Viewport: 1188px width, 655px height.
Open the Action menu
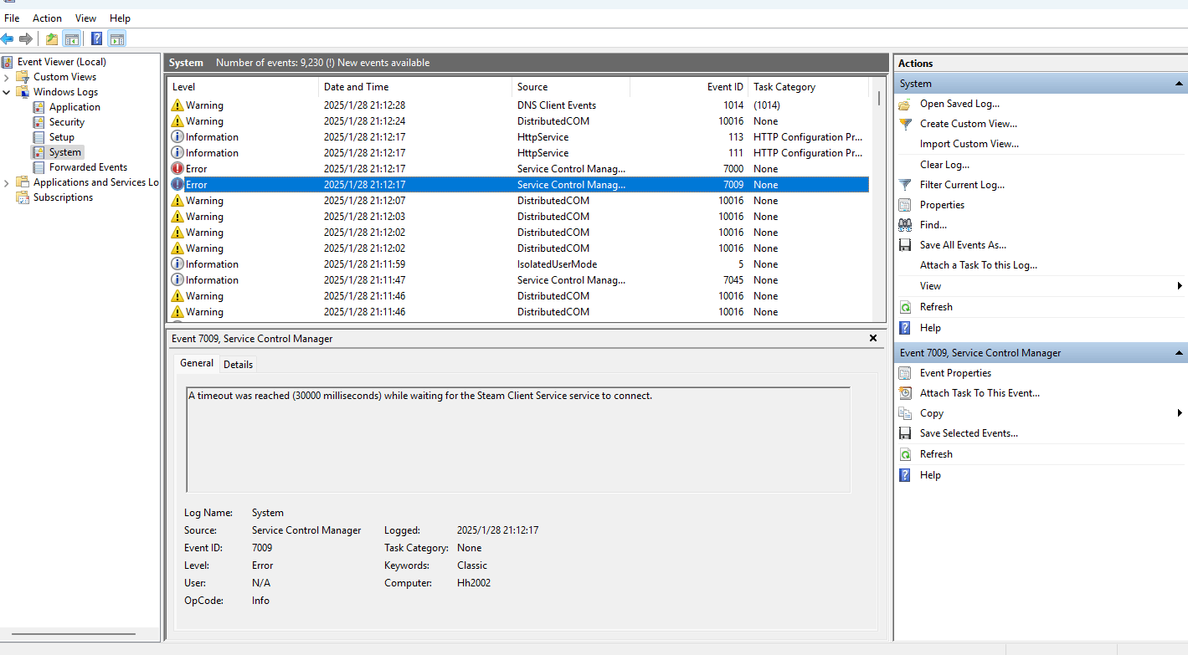[47, 18]
